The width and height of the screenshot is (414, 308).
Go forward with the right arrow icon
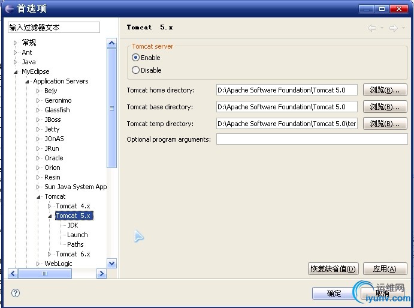pos(394,28)
